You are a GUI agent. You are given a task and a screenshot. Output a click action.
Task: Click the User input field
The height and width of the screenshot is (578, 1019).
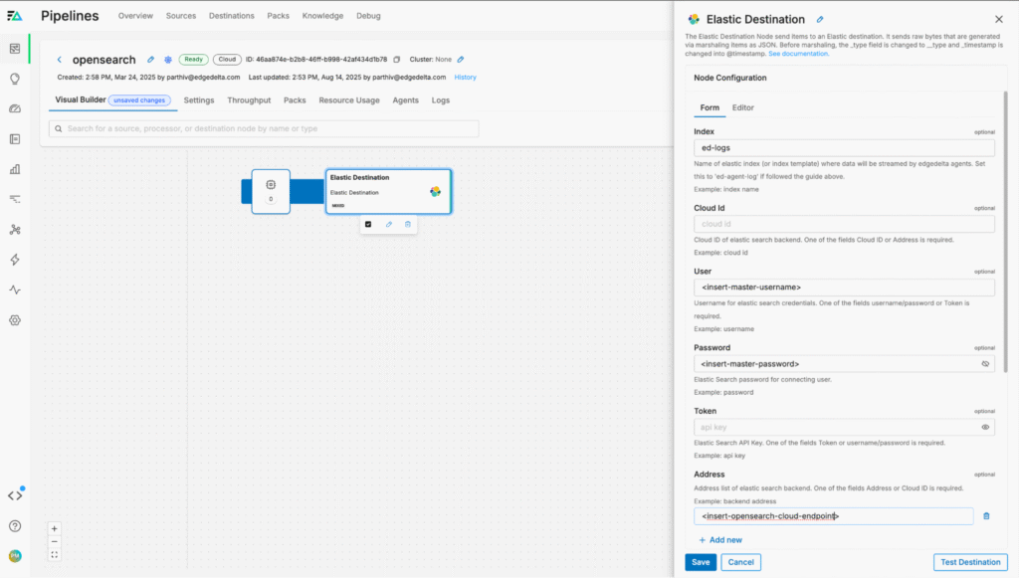(x=844, y=288)
